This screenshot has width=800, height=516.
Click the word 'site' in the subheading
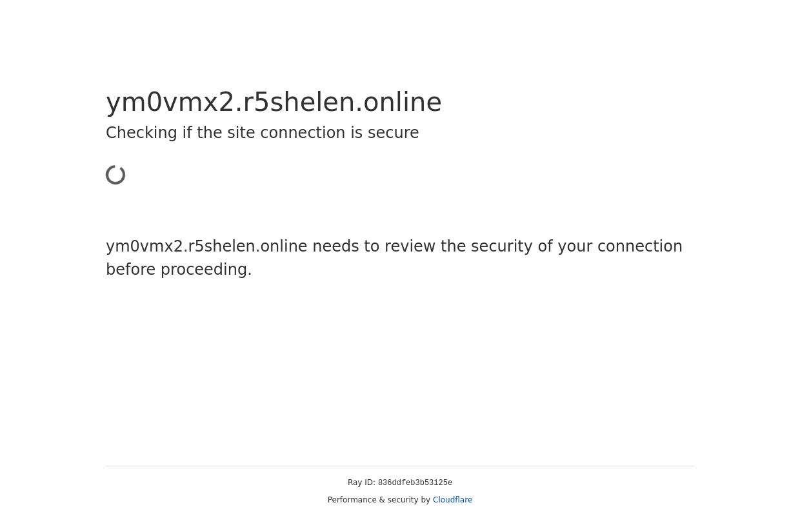pos(242,133)
